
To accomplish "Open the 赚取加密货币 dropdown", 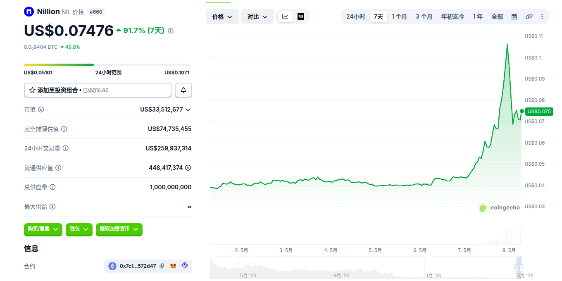I will tap(119, 229).
